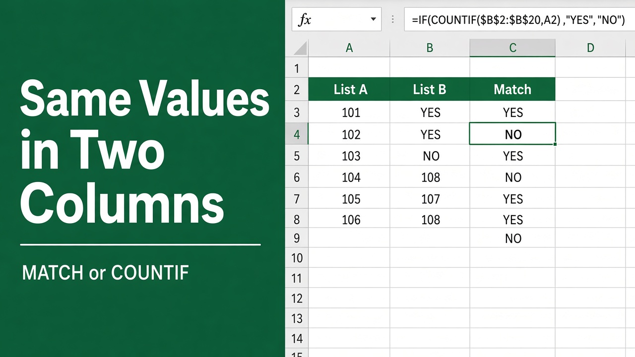Select the NO cell in row 9

(512, 238)
